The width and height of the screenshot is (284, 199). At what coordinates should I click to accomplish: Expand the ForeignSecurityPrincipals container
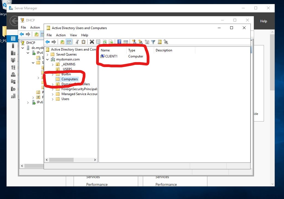click(x=52, y=89)
